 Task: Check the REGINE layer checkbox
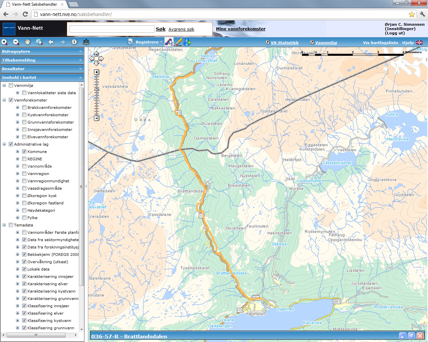point(24,159)
